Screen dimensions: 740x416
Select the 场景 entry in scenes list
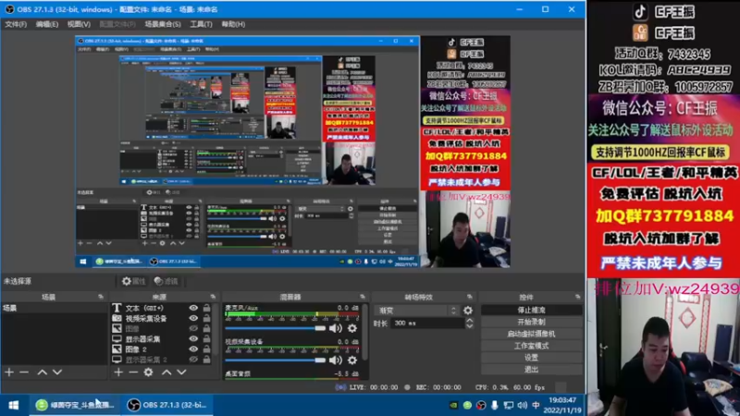(x=55, y=308)
